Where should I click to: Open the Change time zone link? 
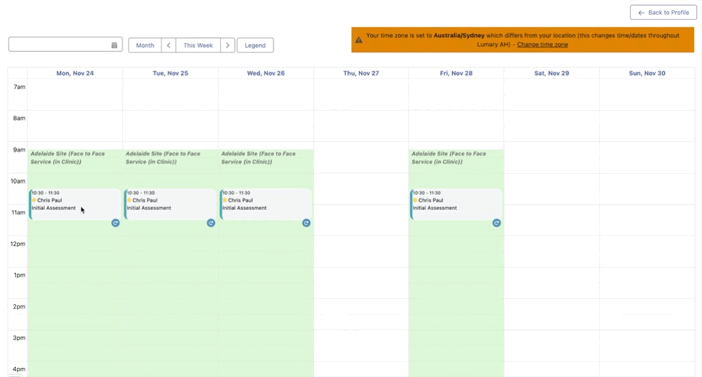[x=542, y=45]
